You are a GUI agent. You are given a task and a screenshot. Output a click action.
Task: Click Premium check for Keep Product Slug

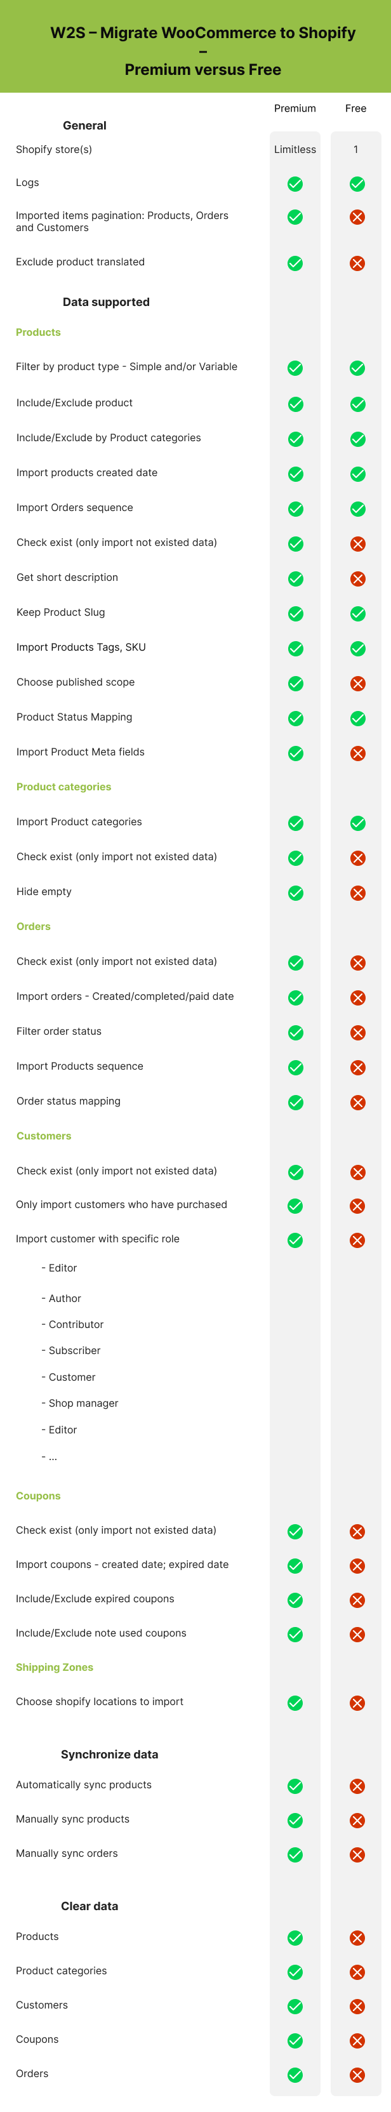(296, 614)
